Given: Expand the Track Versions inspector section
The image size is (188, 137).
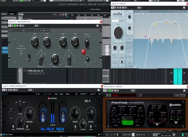Looking at the screenshot, I should (5, 22).
